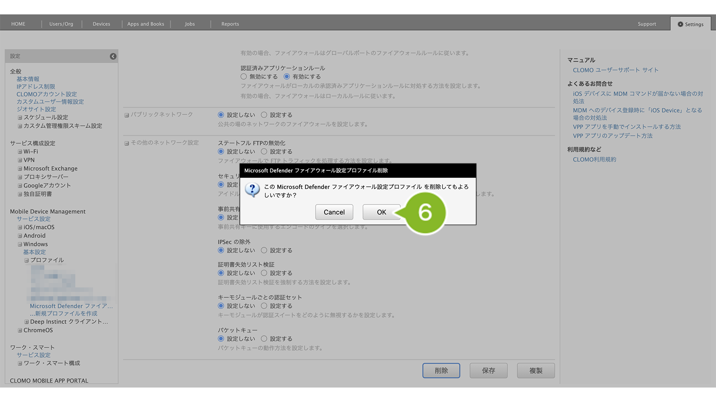Expand the Wi-Fi tree node
Image resolution: width=716 pixels, height=402 pixels.
20,152
